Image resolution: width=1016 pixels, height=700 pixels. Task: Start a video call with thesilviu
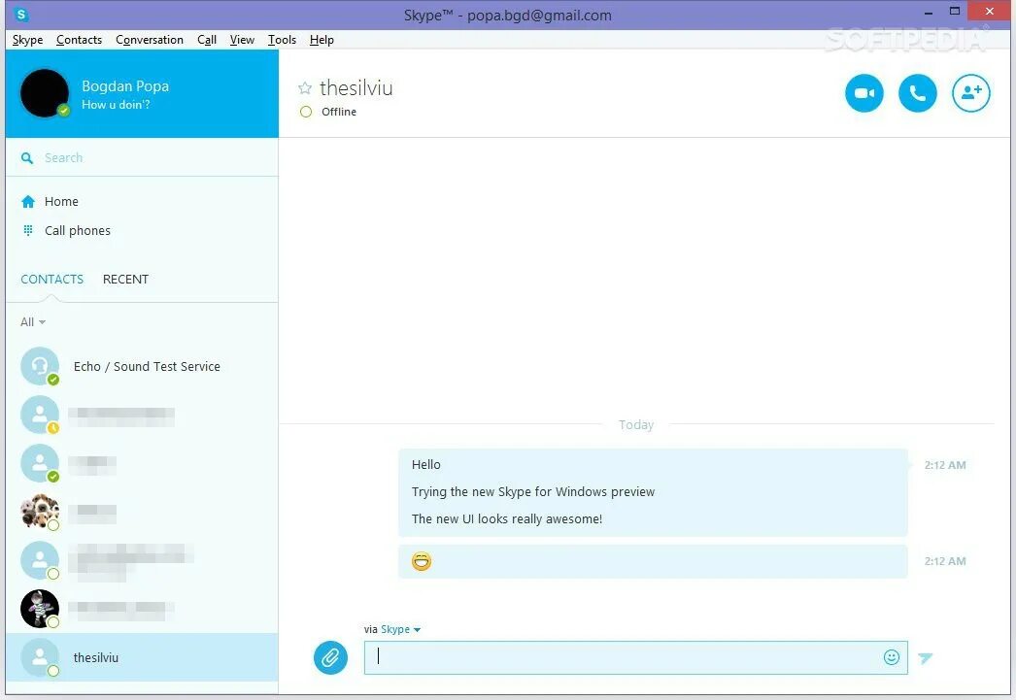pyautogui.click(x=864, y=93)
